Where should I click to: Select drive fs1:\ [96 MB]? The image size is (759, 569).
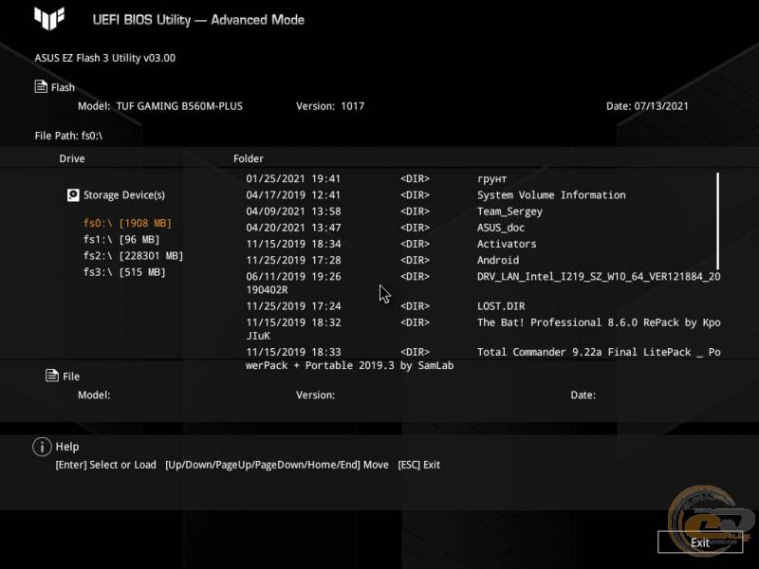pyautogui.click(x=121, y=240)
